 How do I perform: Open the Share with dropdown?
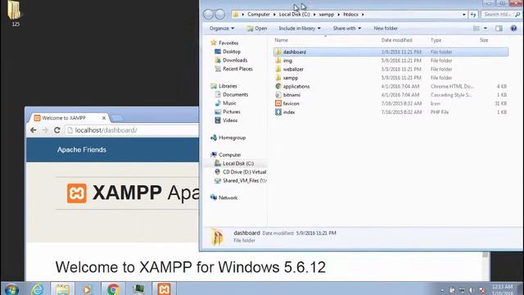[x=347, y=29]
